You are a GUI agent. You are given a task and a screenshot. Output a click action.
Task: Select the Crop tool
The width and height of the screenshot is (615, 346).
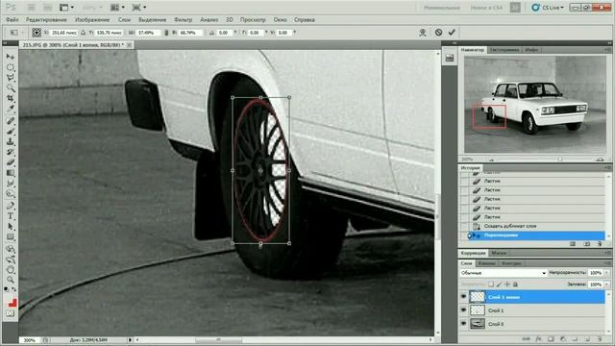pos(11,98)
